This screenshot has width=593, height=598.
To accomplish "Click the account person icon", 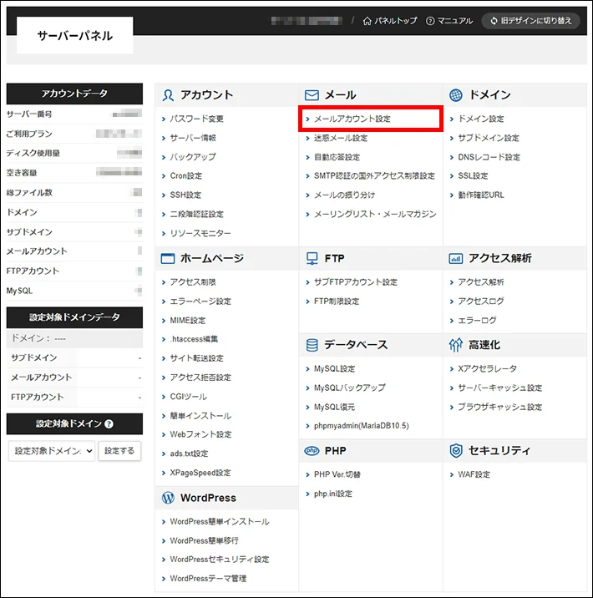I will point(168,95).
